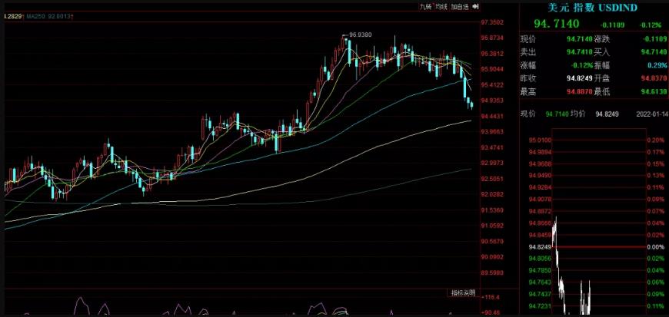
Task: Click the 开盘 opening price value
Action: (654, 78)
